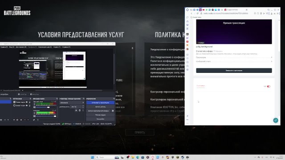Stop the stream in OBS controls
285x160 pixels.
coord(100,103)
